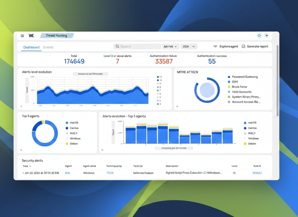
Task: Open rule ID link in alerts table
Action: (257, 173)
